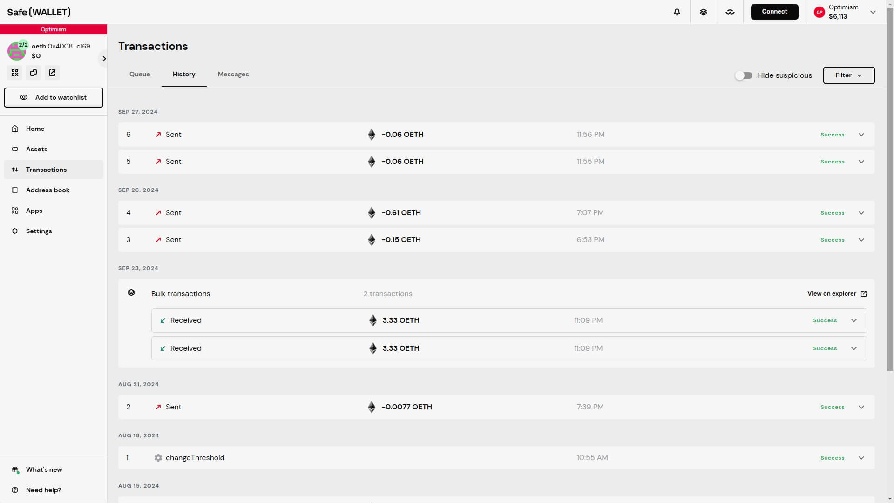Select the History tab
The image size is (894, 503).
(184, 75)
